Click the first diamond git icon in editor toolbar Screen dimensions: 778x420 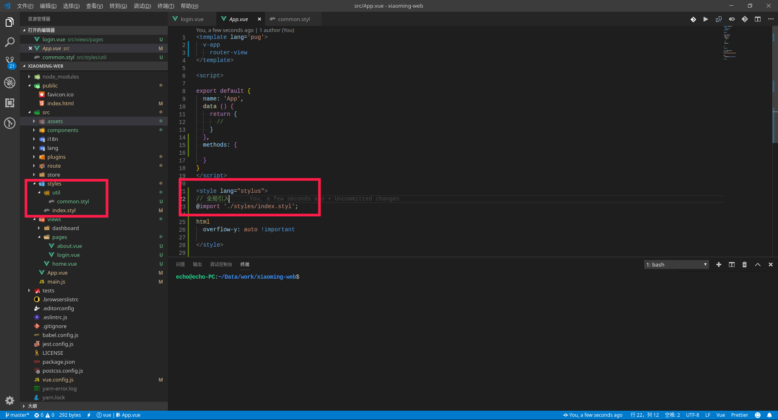(693, 19)
